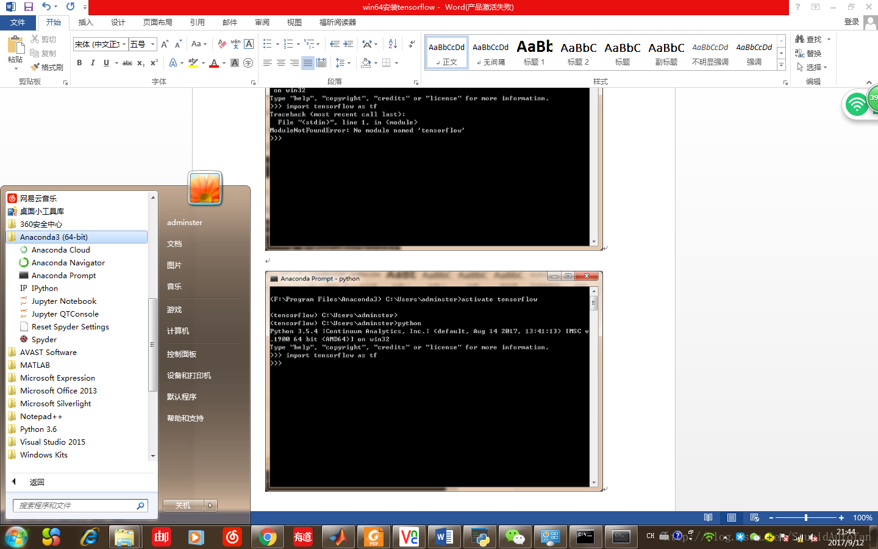
Task: Toggle italic formatting in the ribbon
Action: point(93,63)
